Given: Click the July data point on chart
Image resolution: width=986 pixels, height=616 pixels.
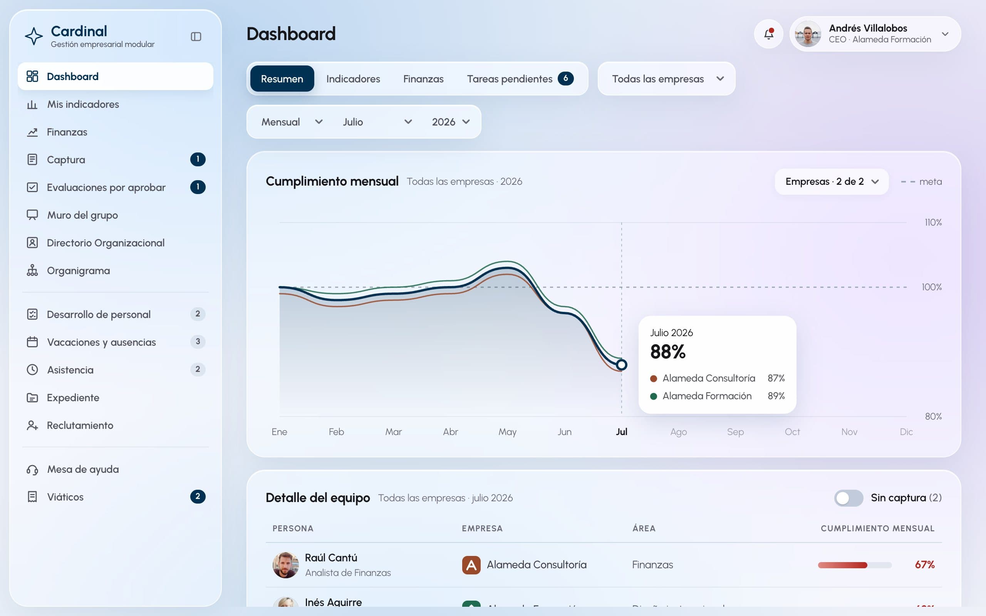Looking at the screenshot, I should 621,365.
